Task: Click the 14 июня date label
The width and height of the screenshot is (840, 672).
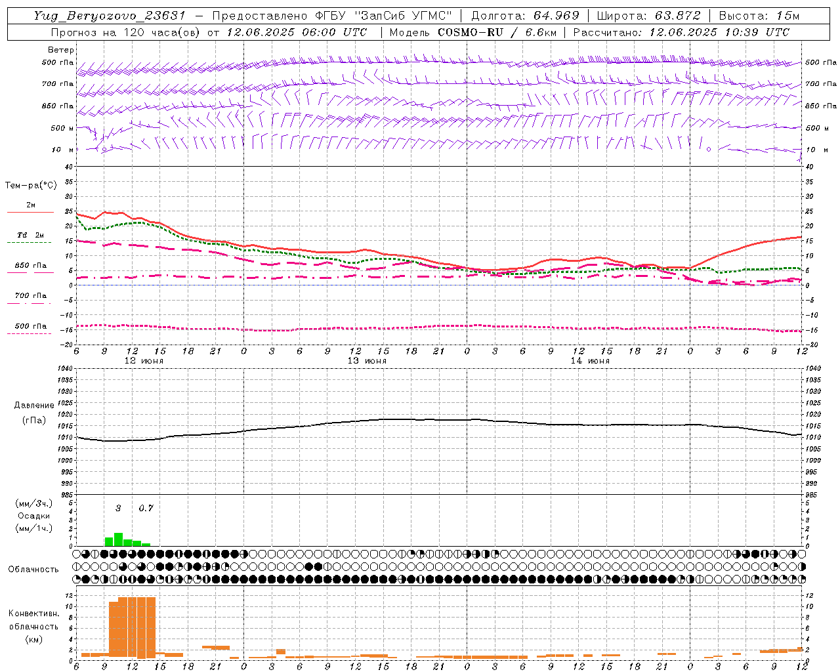Action: tap(590, 361)
